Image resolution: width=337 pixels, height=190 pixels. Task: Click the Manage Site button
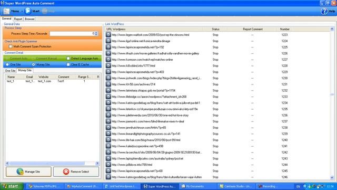(x=28, y=172)
